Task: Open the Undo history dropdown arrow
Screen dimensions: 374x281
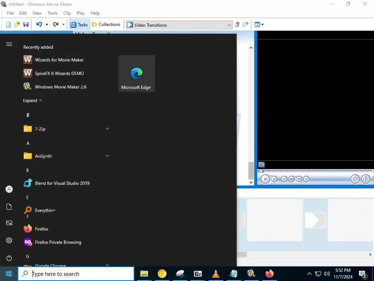Action: click(x=47, y=25)
